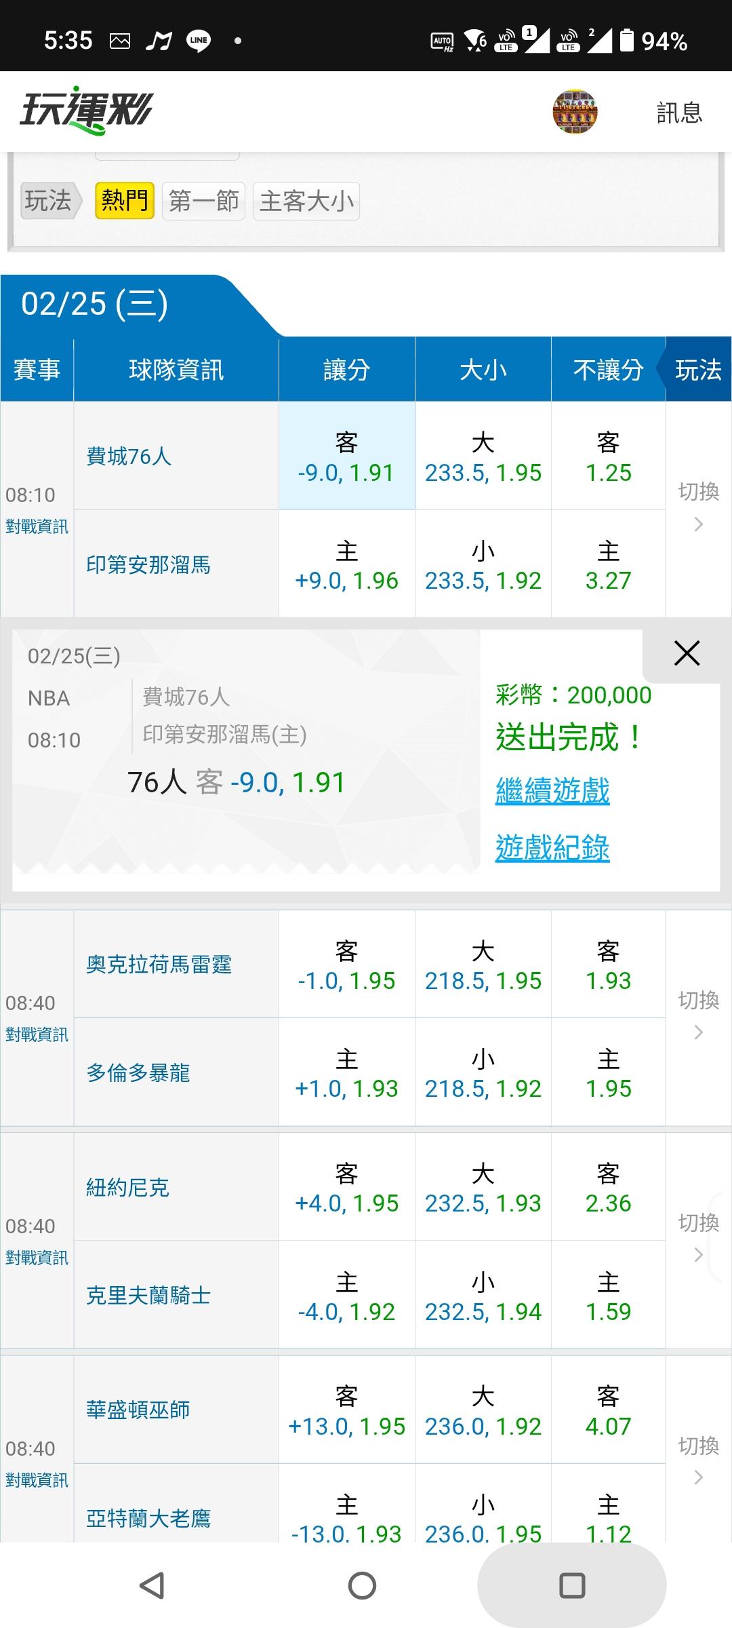Open team info for 紐約尼克

[127, 1187]
